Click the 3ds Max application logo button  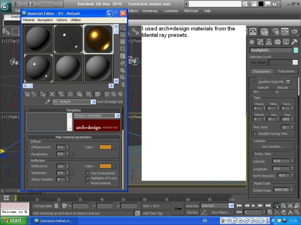tap(5, 6)
